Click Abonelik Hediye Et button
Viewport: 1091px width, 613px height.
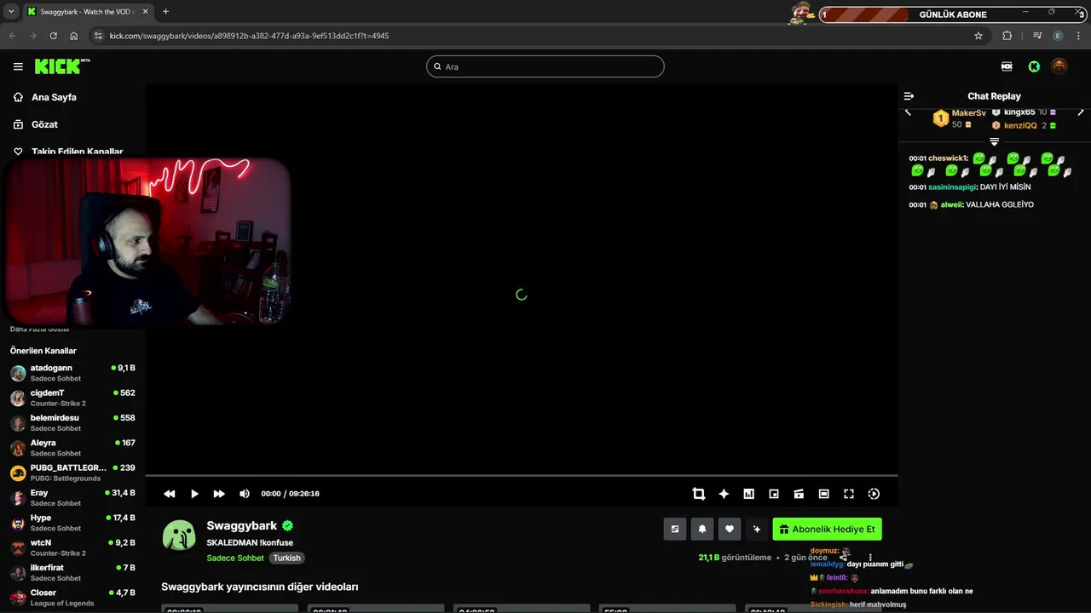[827, 529]
